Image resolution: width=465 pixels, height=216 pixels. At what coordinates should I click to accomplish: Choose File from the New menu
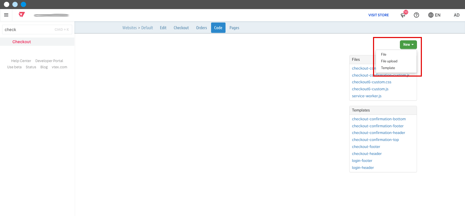click(396, 54)
